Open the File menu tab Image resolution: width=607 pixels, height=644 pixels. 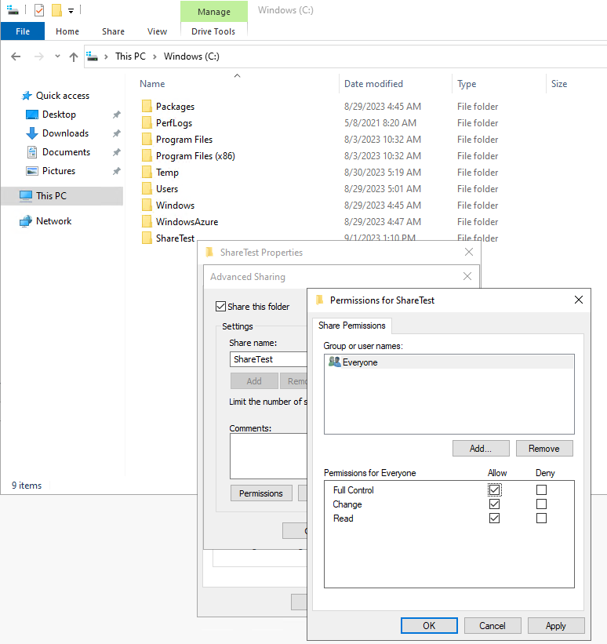click(23, 31)
